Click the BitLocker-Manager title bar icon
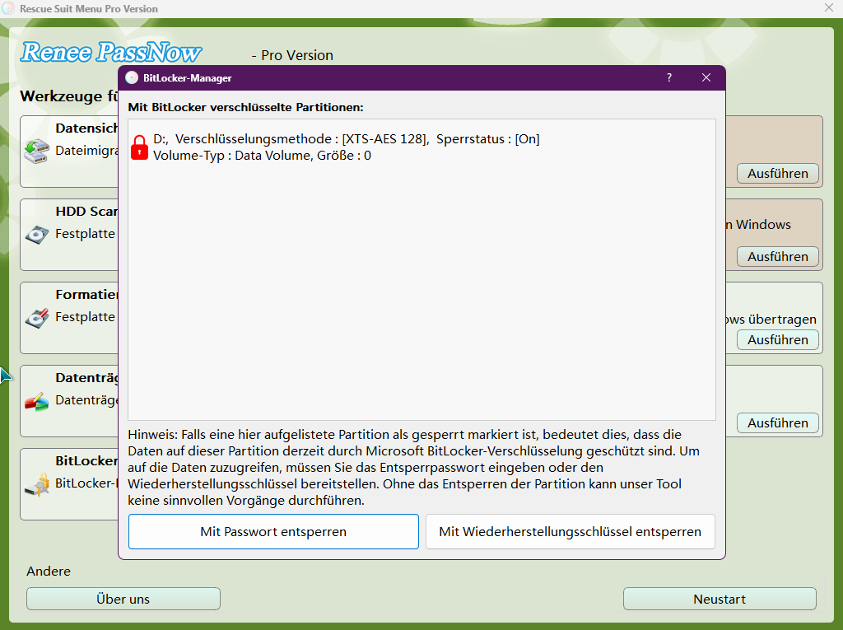The height and width of the screenshot is (630, 843). (132, 77)
